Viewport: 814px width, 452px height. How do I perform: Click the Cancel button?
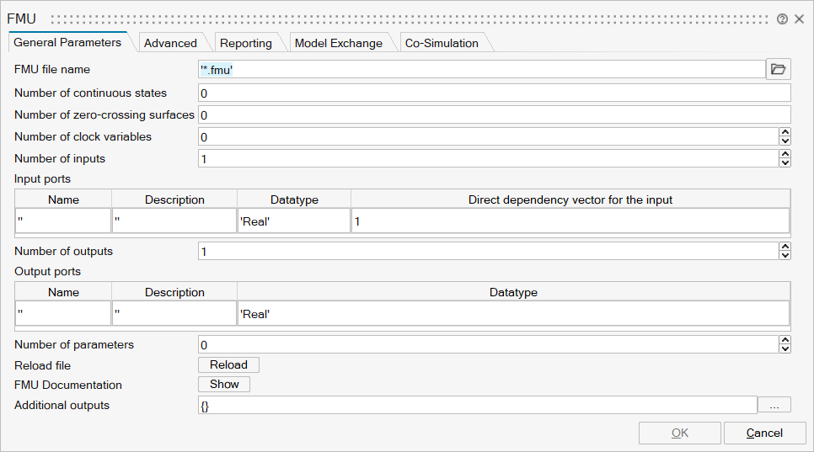pos(764,433)
